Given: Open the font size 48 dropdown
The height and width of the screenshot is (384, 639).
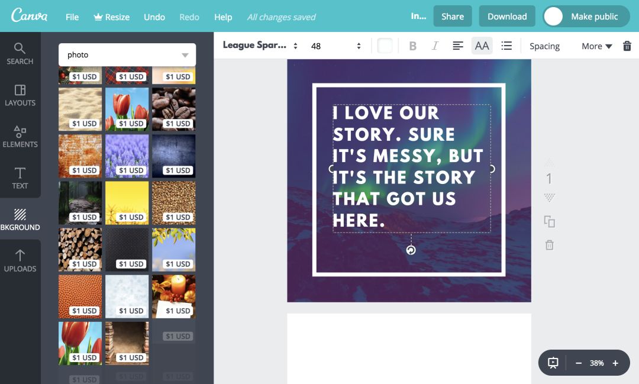Looking at the screenshot, I should pyautogui.click(x=336, y=46).
